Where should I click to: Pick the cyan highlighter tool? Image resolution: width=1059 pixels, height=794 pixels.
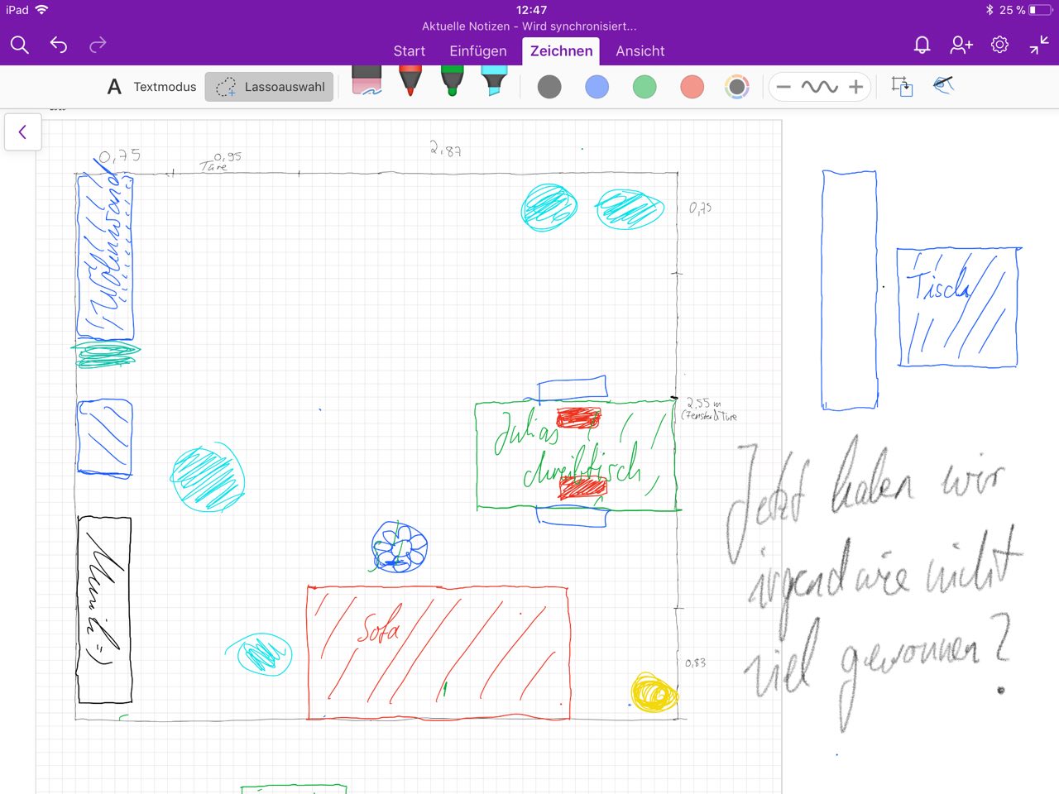click(494, 84)
